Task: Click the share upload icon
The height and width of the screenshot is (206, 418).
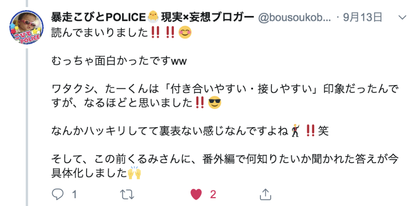Action: coord(265,195)
